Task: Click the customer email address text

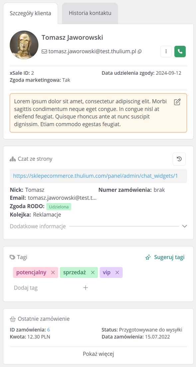Action: pyautogui.click(x=92, y=51)
